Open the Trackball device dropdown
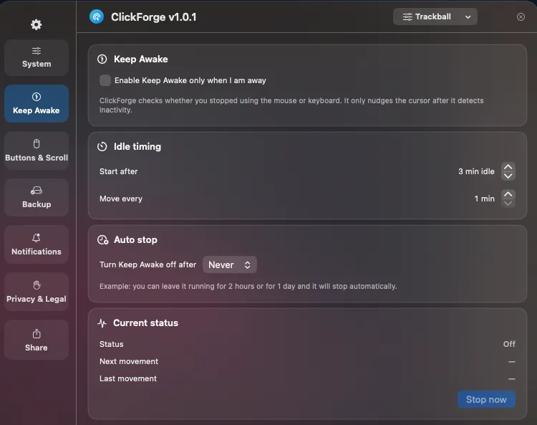The image size is (537, 425). [x=435, y=16]
